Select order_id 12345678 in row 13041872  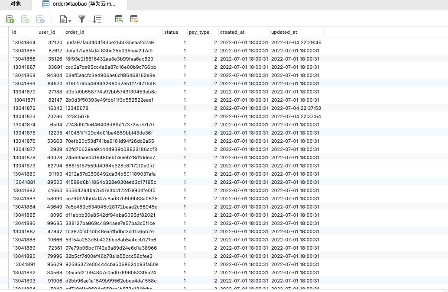pyautogui.click(x=77, y=108)
